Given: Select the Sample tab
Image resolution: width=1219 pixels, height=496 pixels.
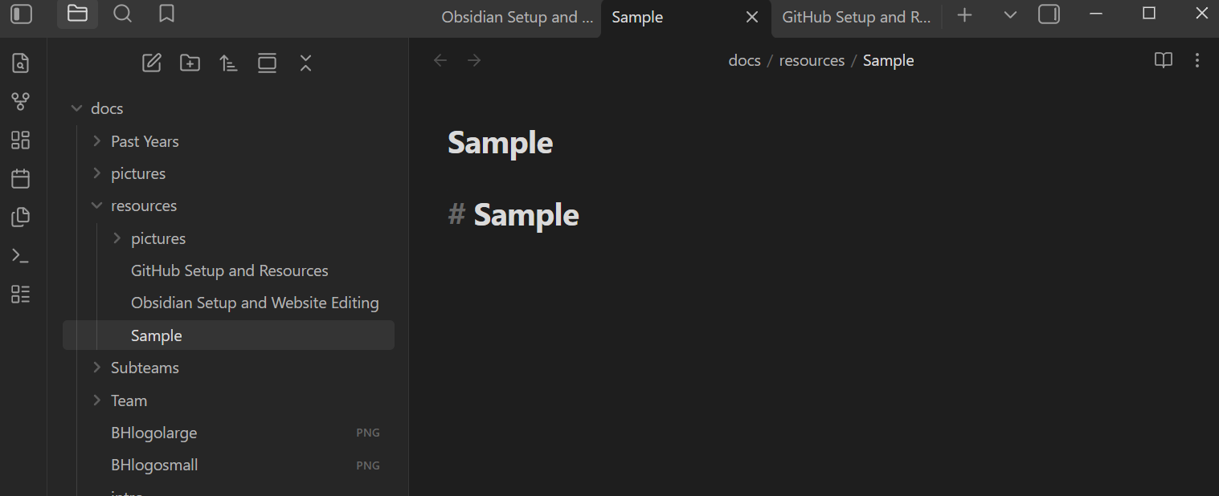Looking at the screenshot, I should coord(637,17).
